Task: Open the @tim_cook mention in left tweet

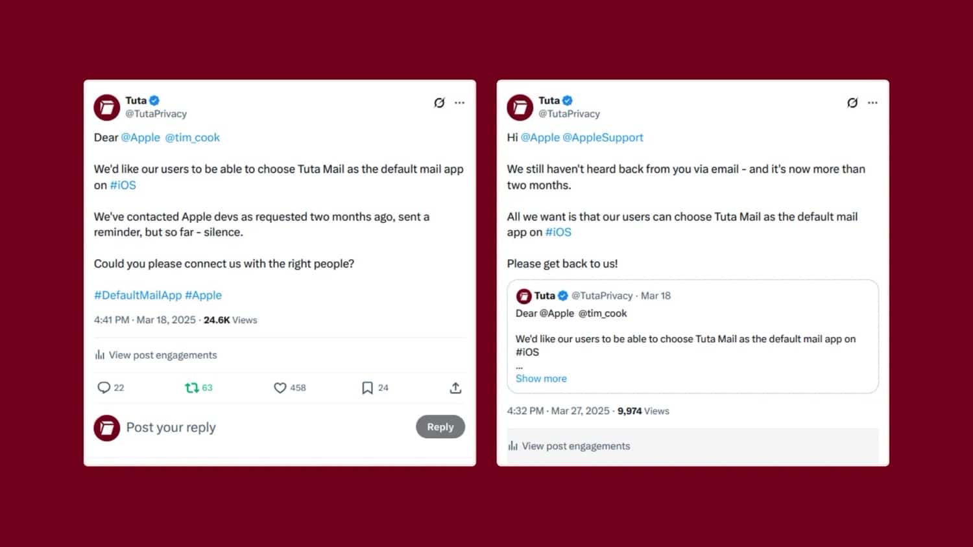Action: point(192,137)
